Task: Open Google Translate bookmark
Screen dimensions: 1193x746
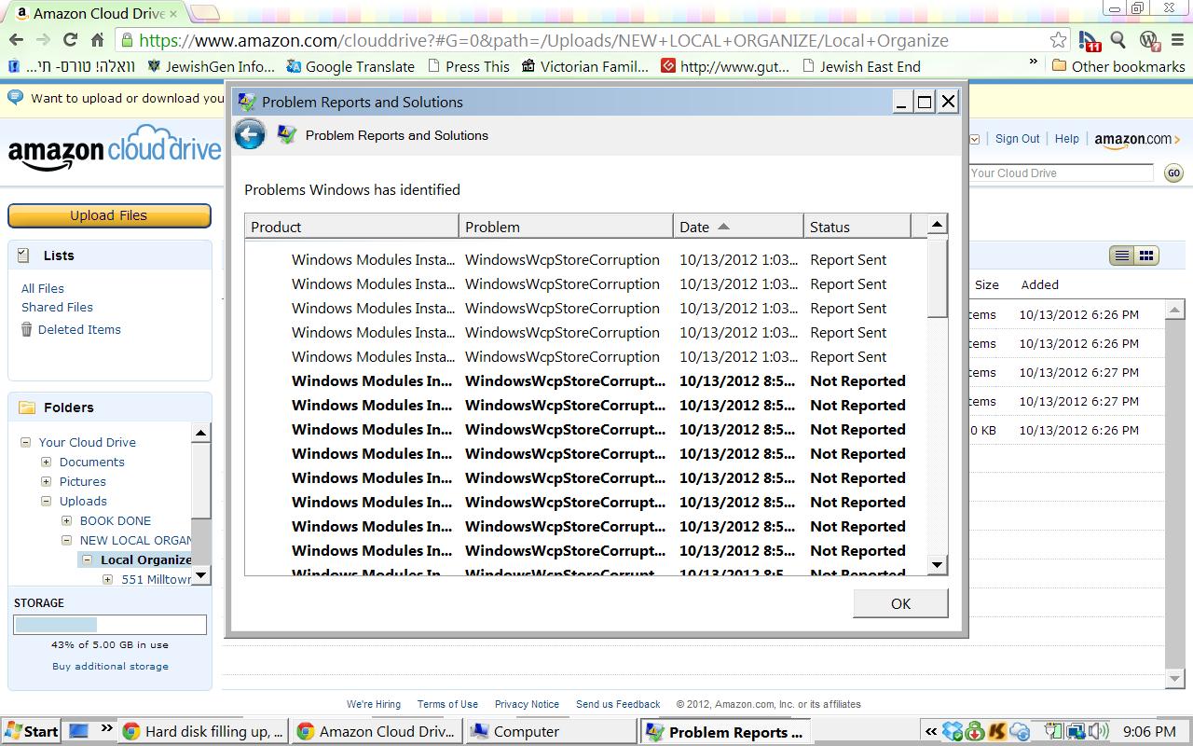Action: click(350, 66)
